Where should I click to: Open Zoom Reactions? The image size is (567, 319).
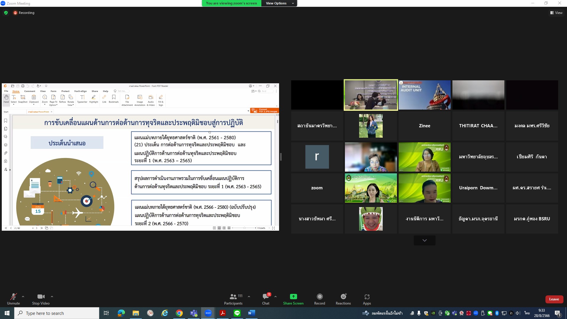(343, 299)
